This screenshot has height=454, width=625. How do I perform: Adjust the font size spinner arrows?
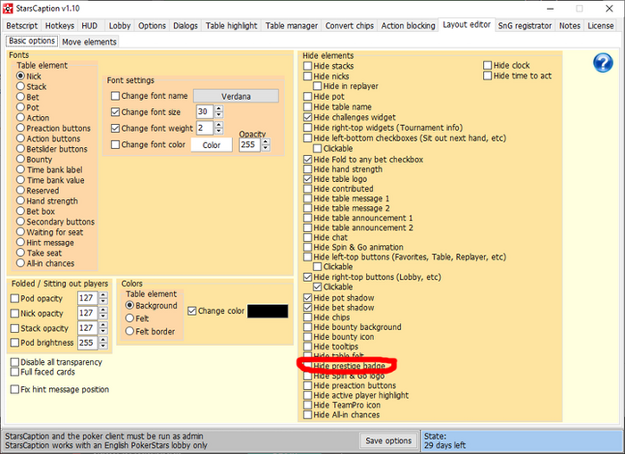217,112
